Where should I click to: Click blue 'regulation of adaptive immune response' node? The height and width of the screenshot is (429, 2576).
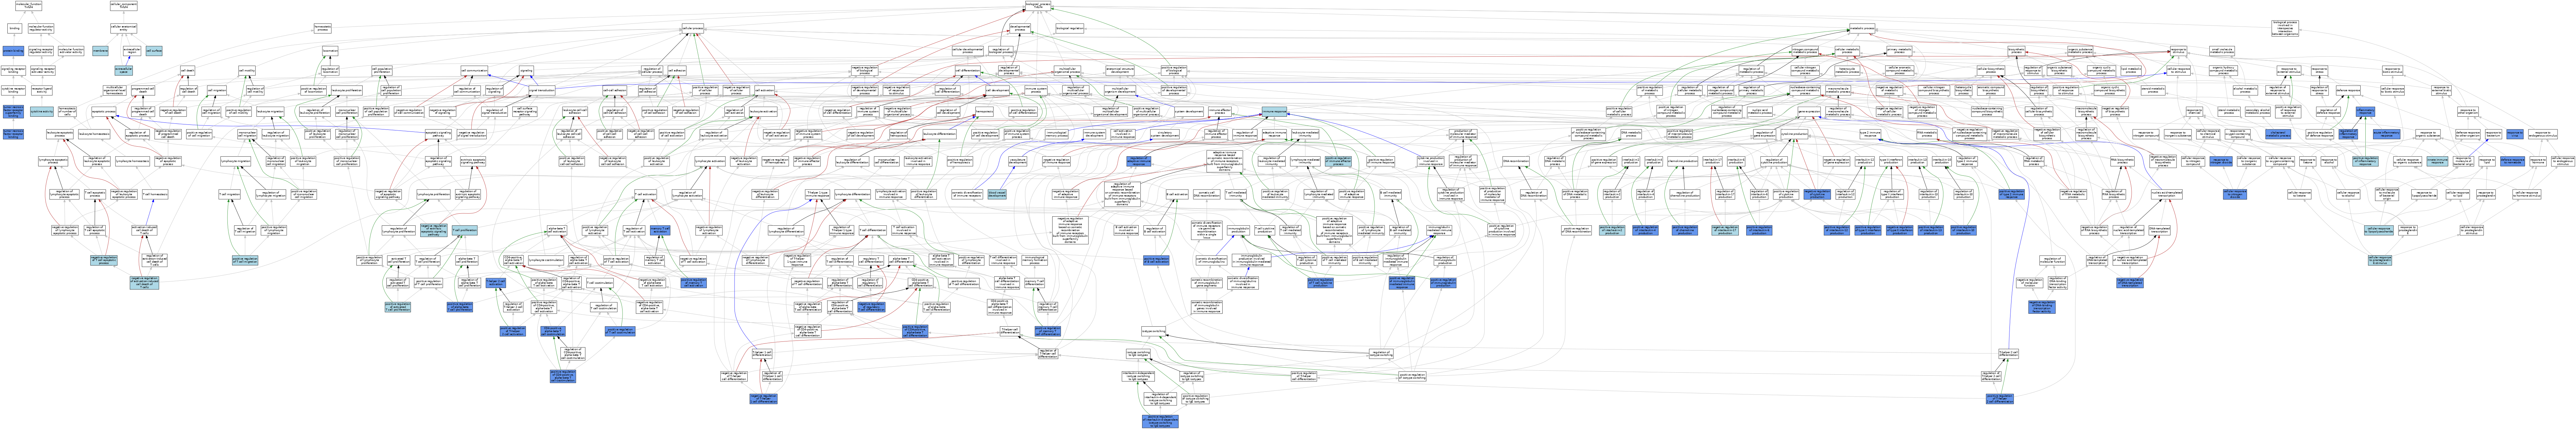tap(1139, 161)
